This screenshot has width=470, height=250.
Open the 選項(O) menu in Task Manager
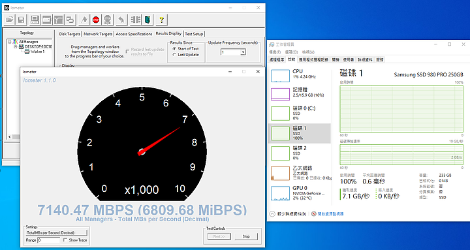[291, 52]
